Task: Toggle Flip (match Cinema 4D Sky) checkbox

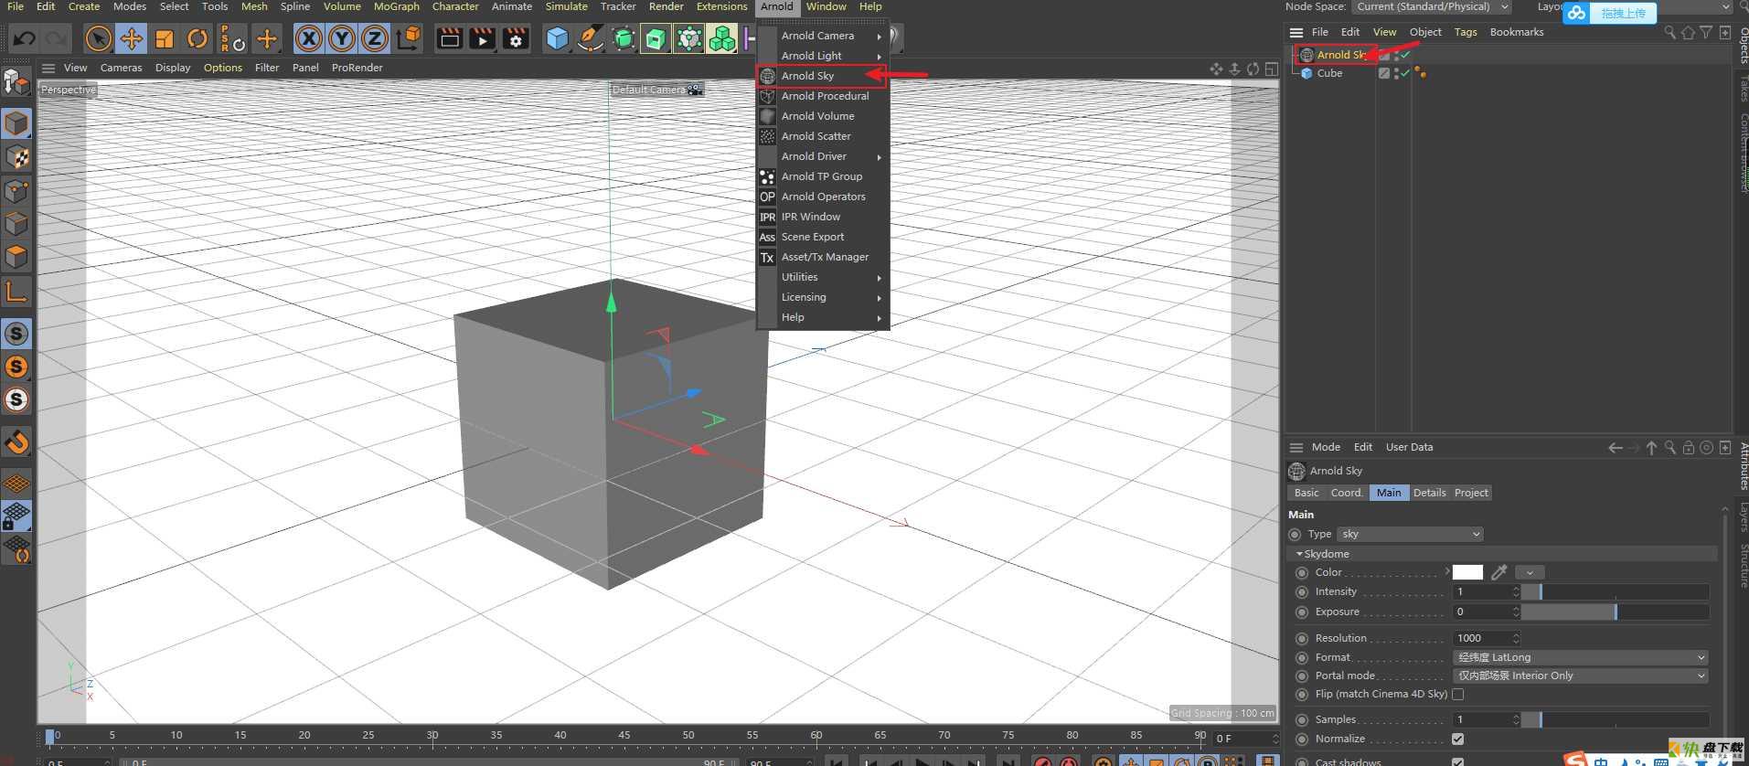Action: 1457,695
